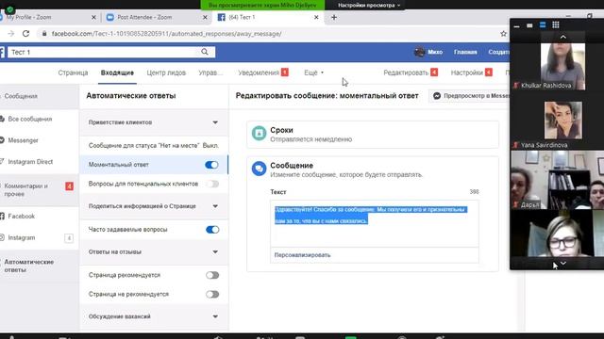Click the Мико profile name

pyautogui.click(x=435, y=52)
